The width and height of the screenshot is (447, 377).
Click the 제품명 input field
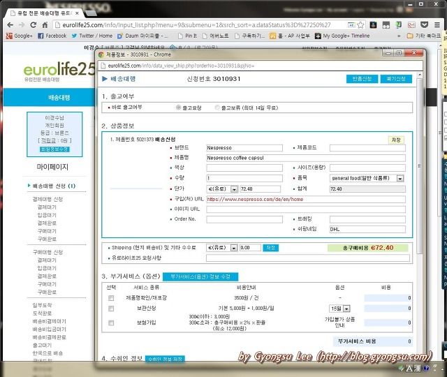[x=306, y=158]
